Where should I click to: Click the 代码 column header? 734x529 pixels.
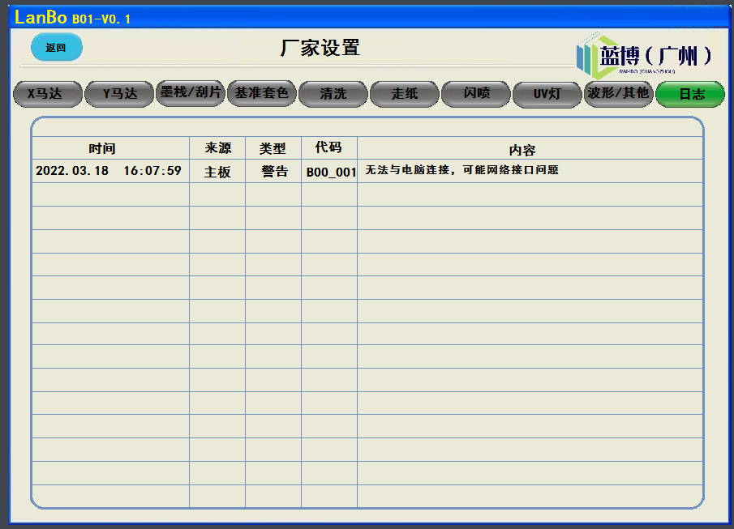[x=328, y=148]
